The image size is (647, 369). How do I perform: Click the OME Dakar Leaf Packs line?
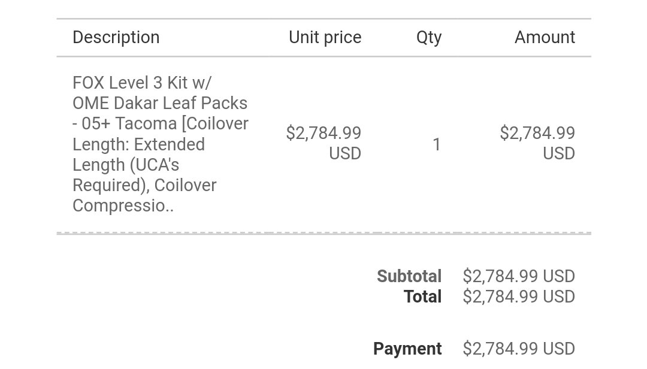[160, 103]
